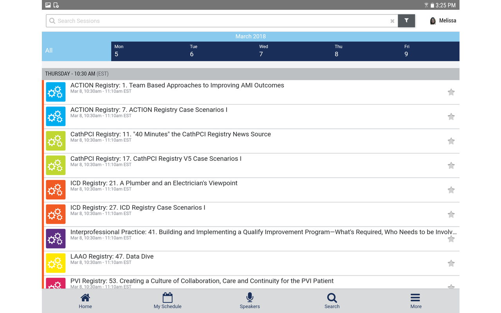Image resolution: width=501 pixels, height=313 pixels.
Task: Open ICD Registry Plumber and Electrician's Viewpoint title
Action: [x=154, y=183]
